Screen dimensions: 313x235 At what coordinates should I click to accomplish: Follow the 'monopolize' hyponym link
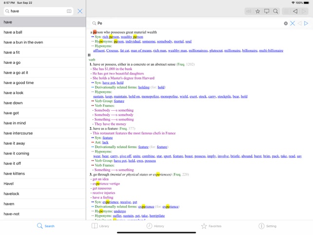(150, 97)
